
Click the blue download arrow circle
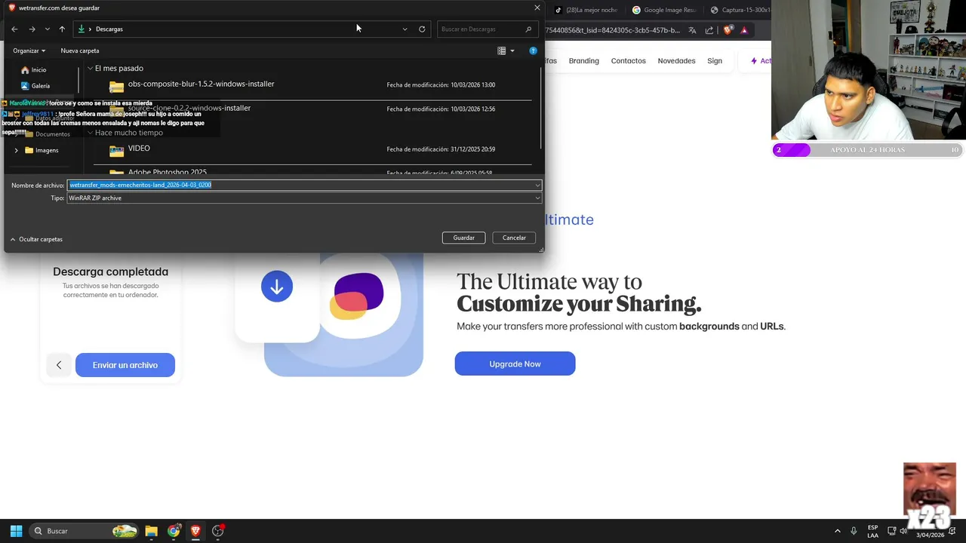pyautogui.click(x=277, y=287)
